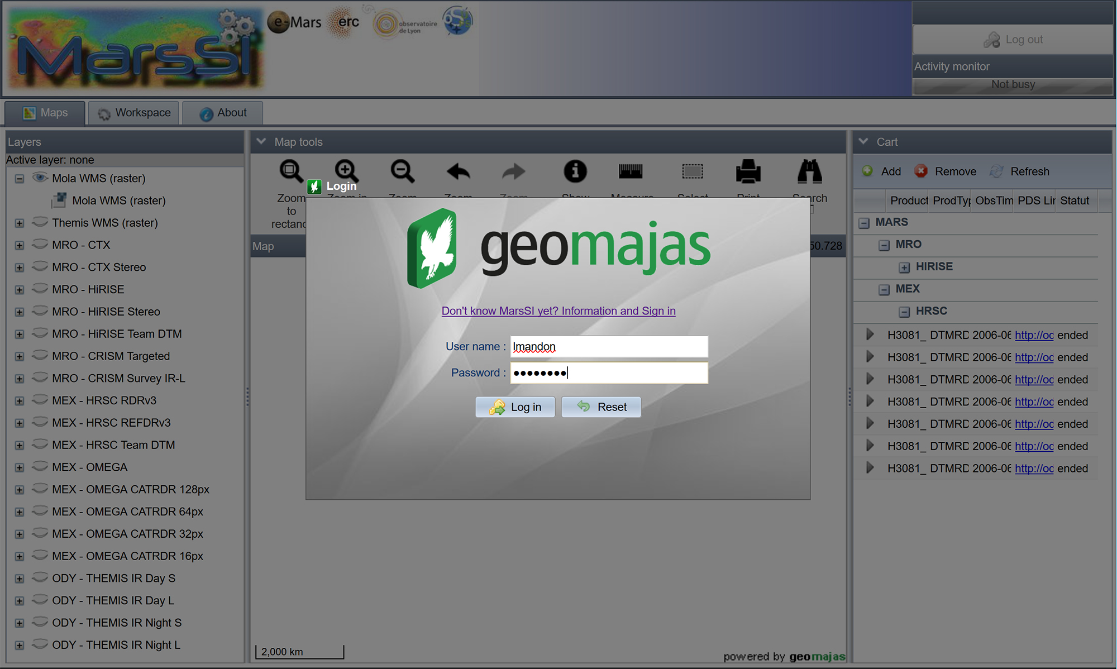Sort cart by Product column header
1117x669 pixels.
click(x=908, y=200)
